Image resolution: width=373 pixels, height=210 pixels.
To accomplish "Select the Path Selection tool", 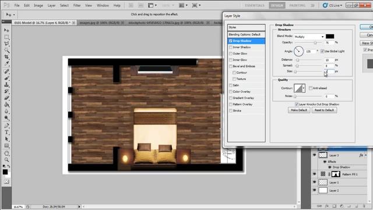I will click(x=6, y=139).
